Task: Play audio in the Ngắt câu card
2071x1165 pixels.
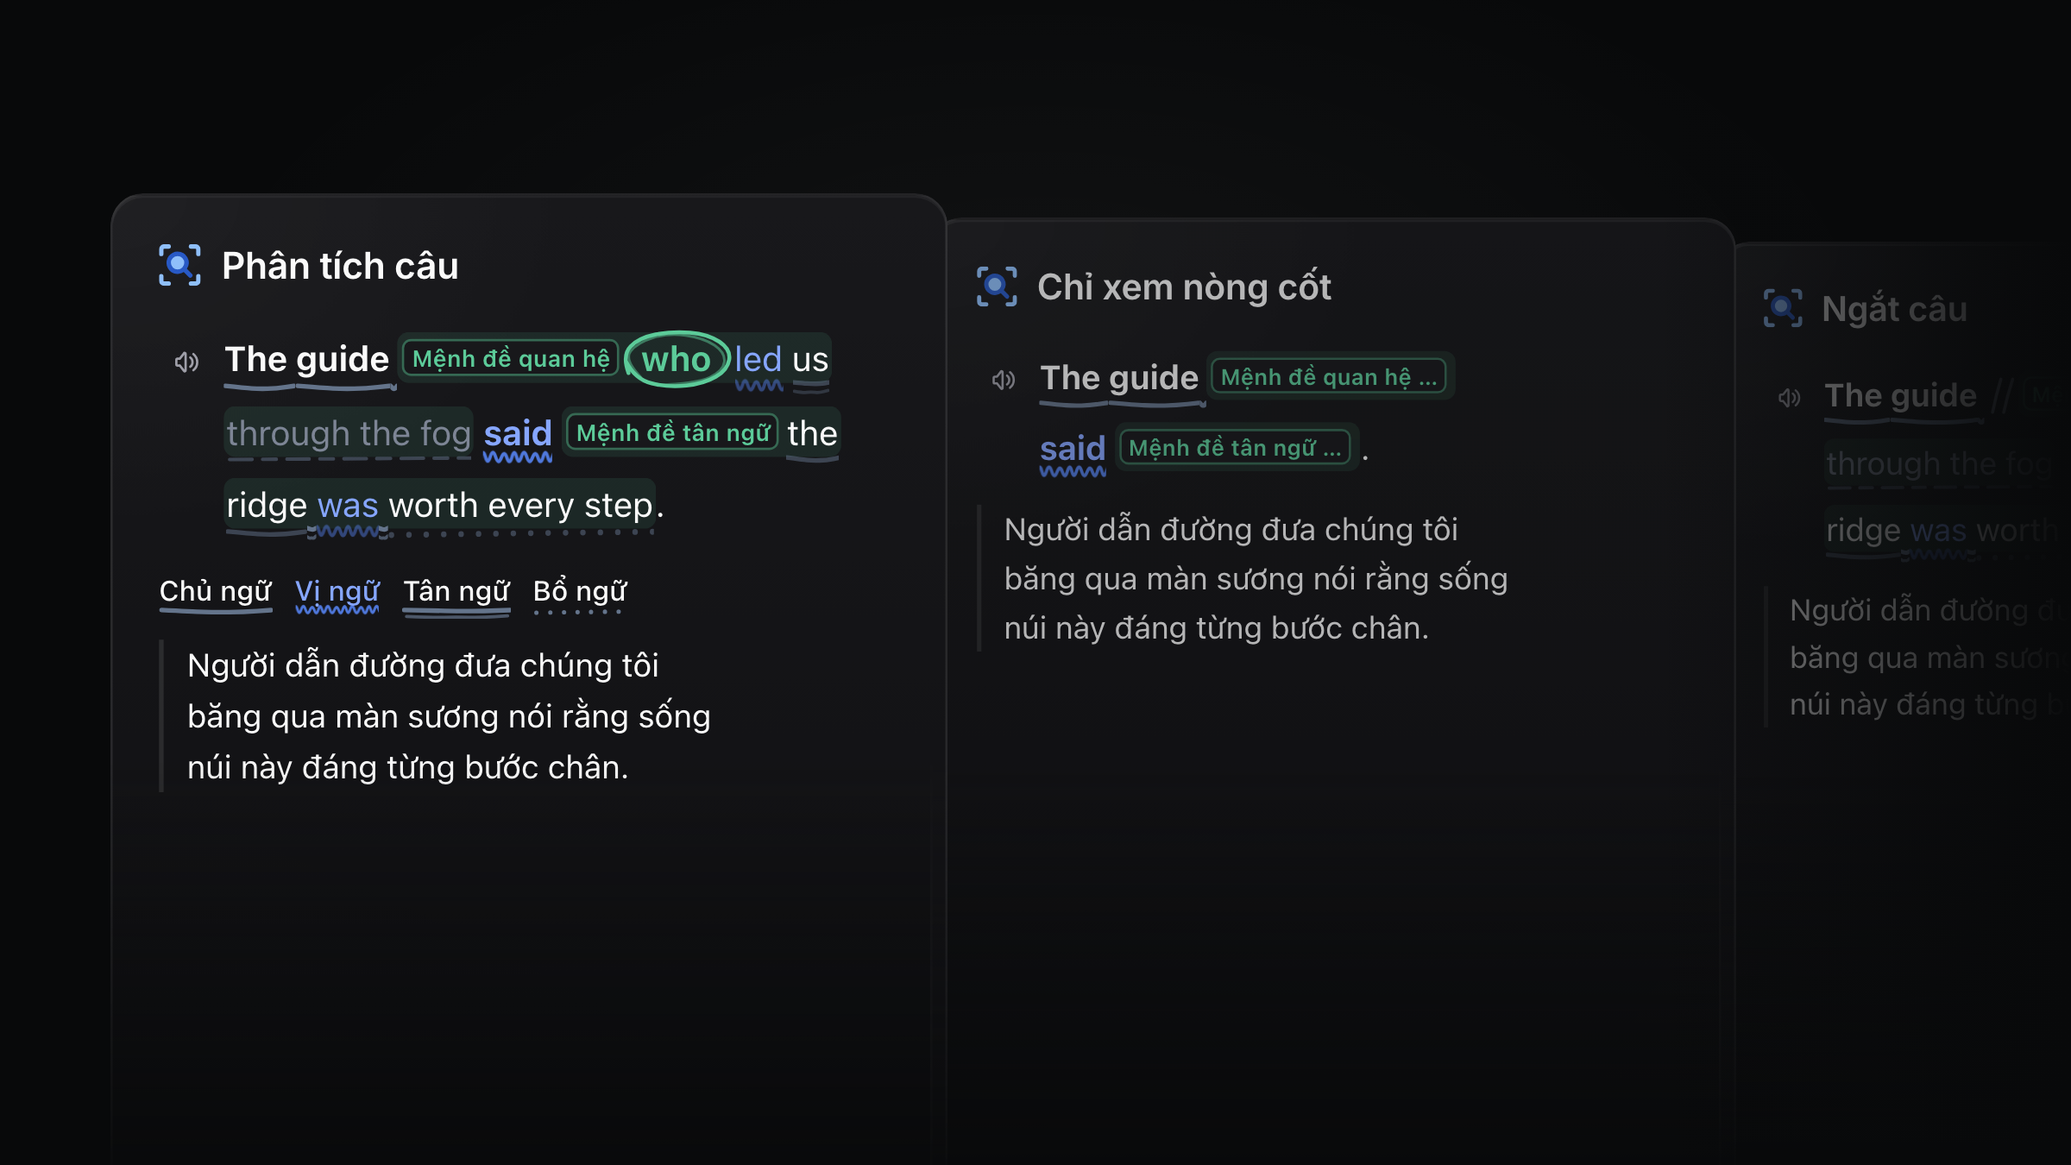Action: [x=1790, y=397]
